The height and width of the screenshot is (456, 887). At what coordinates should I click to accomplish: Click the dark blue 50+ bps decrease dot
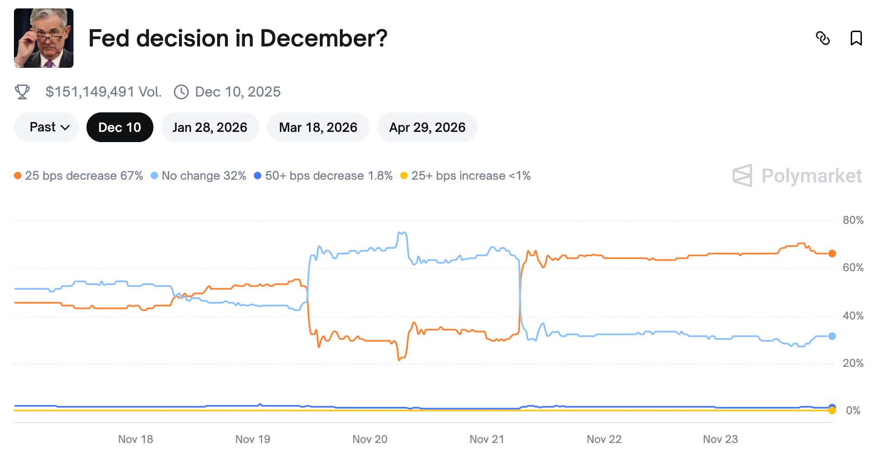(x=258, y=176)
